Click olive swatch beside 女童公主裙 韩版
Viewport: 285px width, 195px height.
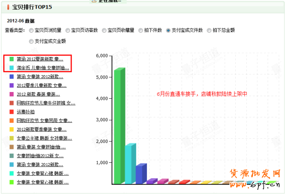click(12, 138)
